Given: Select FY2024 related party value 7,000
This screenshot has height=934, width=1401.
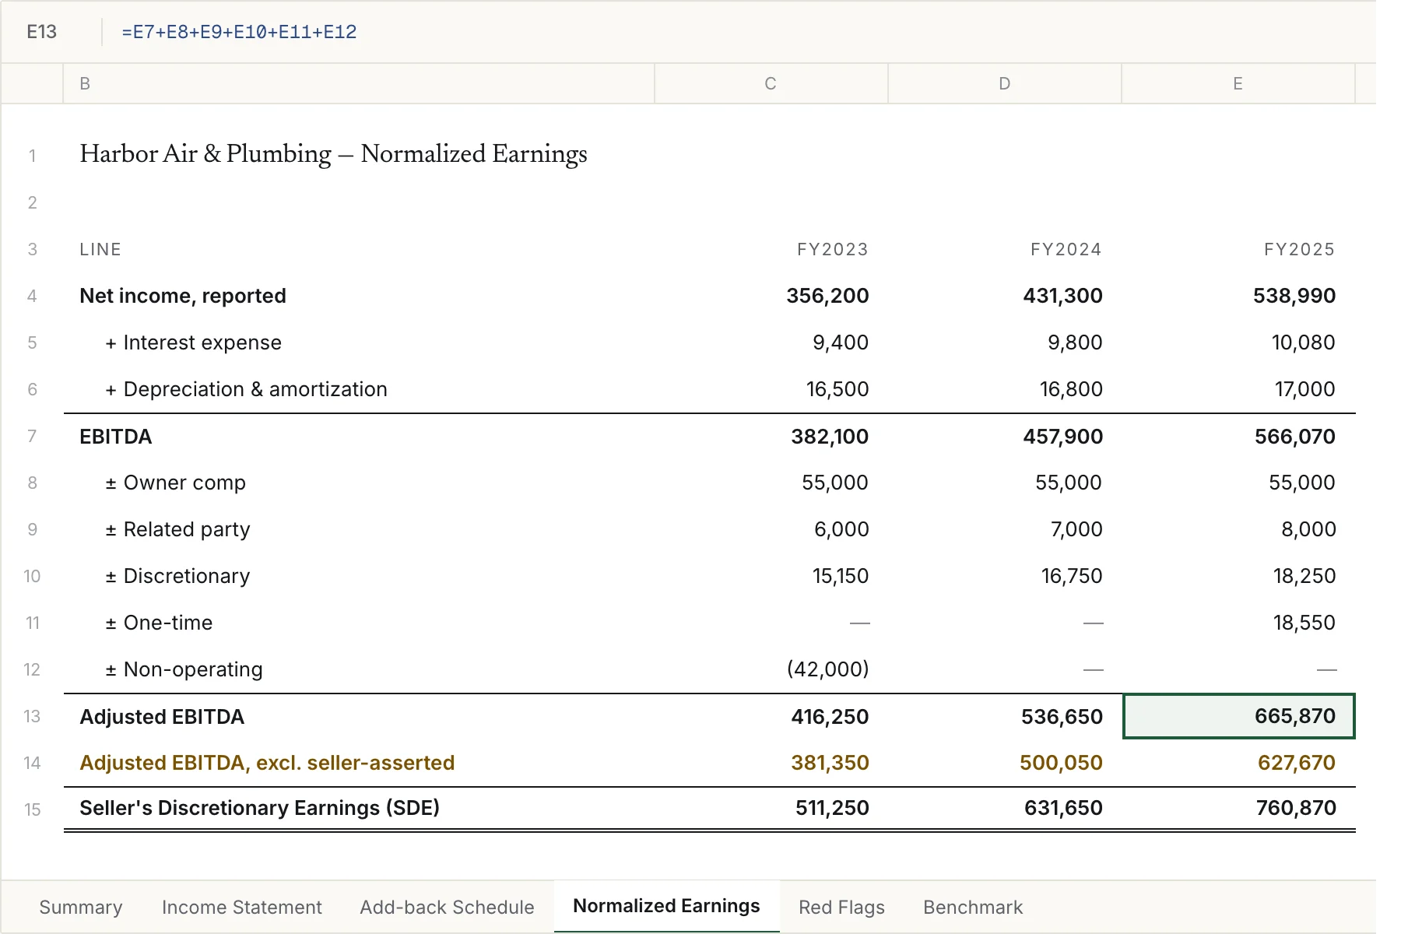Looking at the screenshot, I should [x=1076, y=529].
